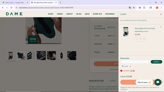Open site information icon in address bar
The image size is (164, 92).
[x=16, y=8]
